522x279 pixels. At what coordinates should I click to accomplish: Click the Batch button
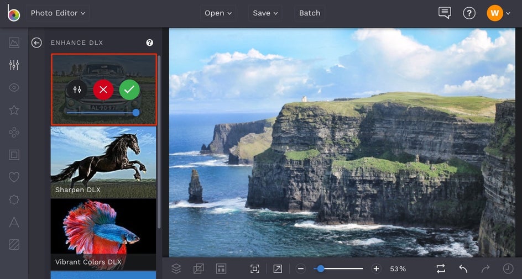coord(310,13)
